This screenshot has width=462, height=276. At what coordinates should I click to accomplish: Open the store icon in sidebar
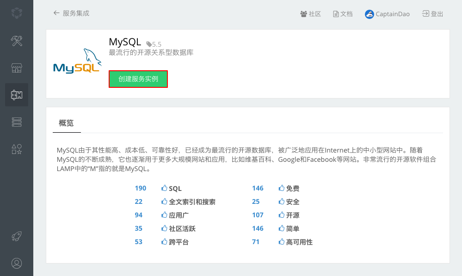[x=17, y=68]
